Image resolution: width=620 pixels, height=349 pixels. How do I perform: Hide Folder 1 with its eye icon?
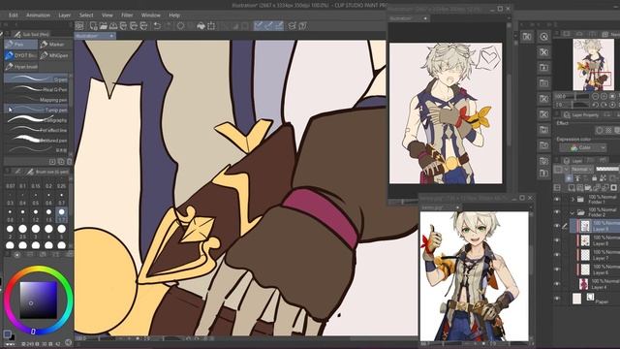pyautogui.click(x=557, y=199)
